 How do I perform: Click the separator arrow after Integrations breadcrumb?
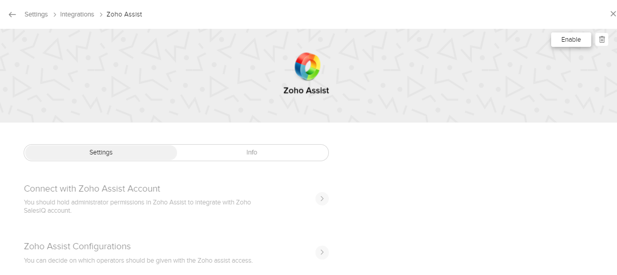click(100, 14)
